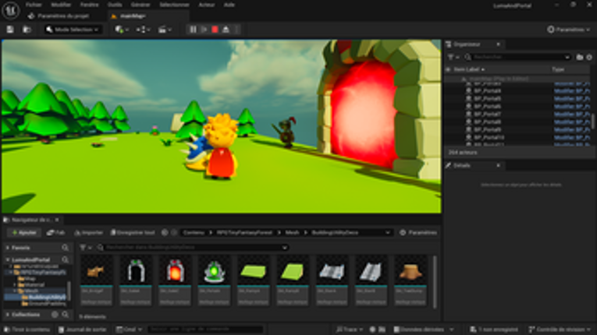Screen dimensions: 597x335
Task: Expand the Favoris section
Action: tap(8, 248)
